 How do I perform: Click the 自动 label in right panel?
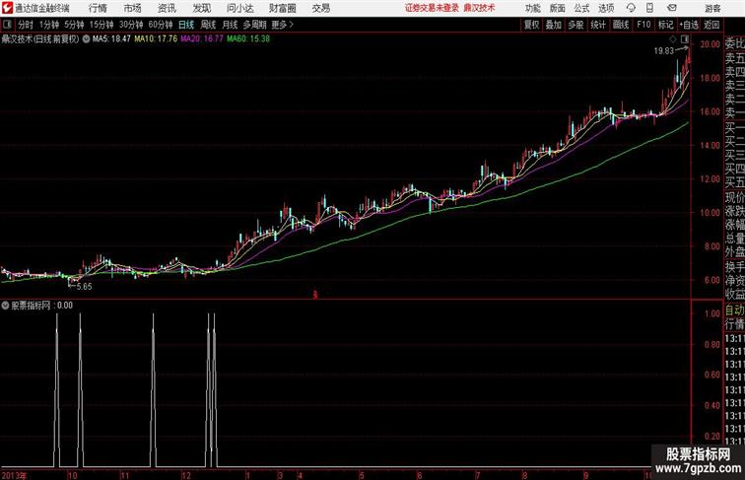tap(734, 310)
